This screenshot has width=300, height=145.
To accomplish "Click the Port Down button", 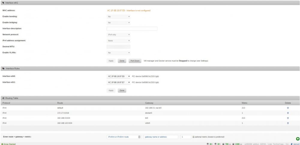I will [135, 61].
